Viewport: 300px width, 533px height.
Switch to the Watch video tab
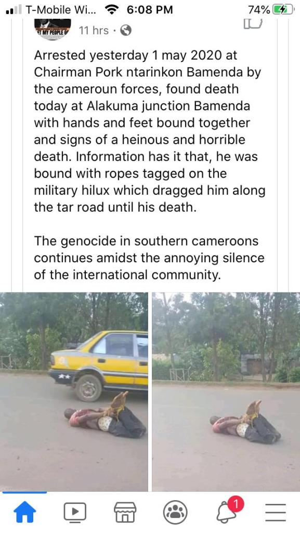point(75,512)
